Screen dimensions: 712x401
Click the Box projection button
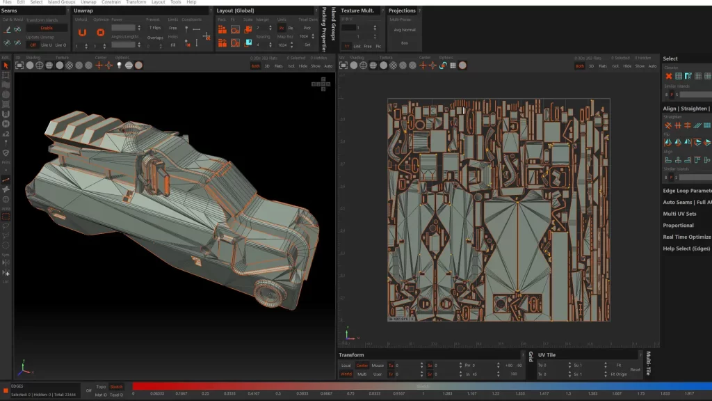(404, 42)
